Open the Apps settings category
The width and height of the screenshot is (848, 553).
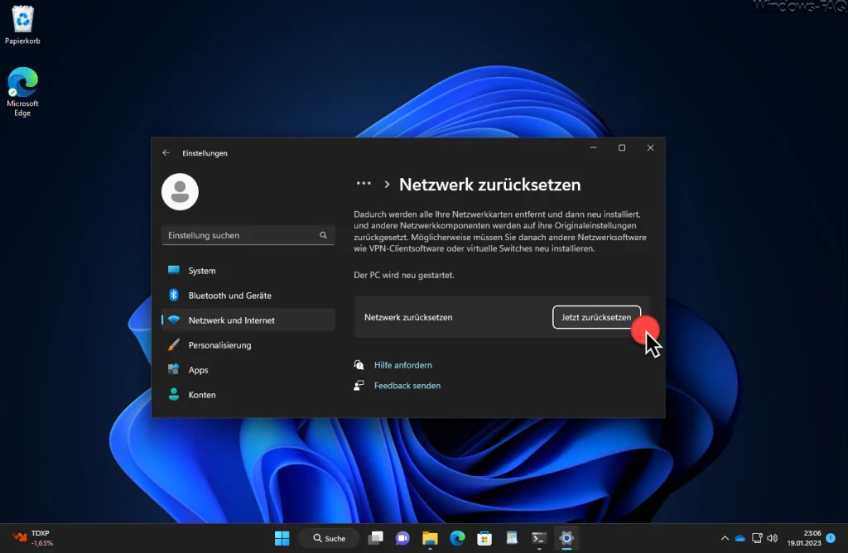(248, 370)
